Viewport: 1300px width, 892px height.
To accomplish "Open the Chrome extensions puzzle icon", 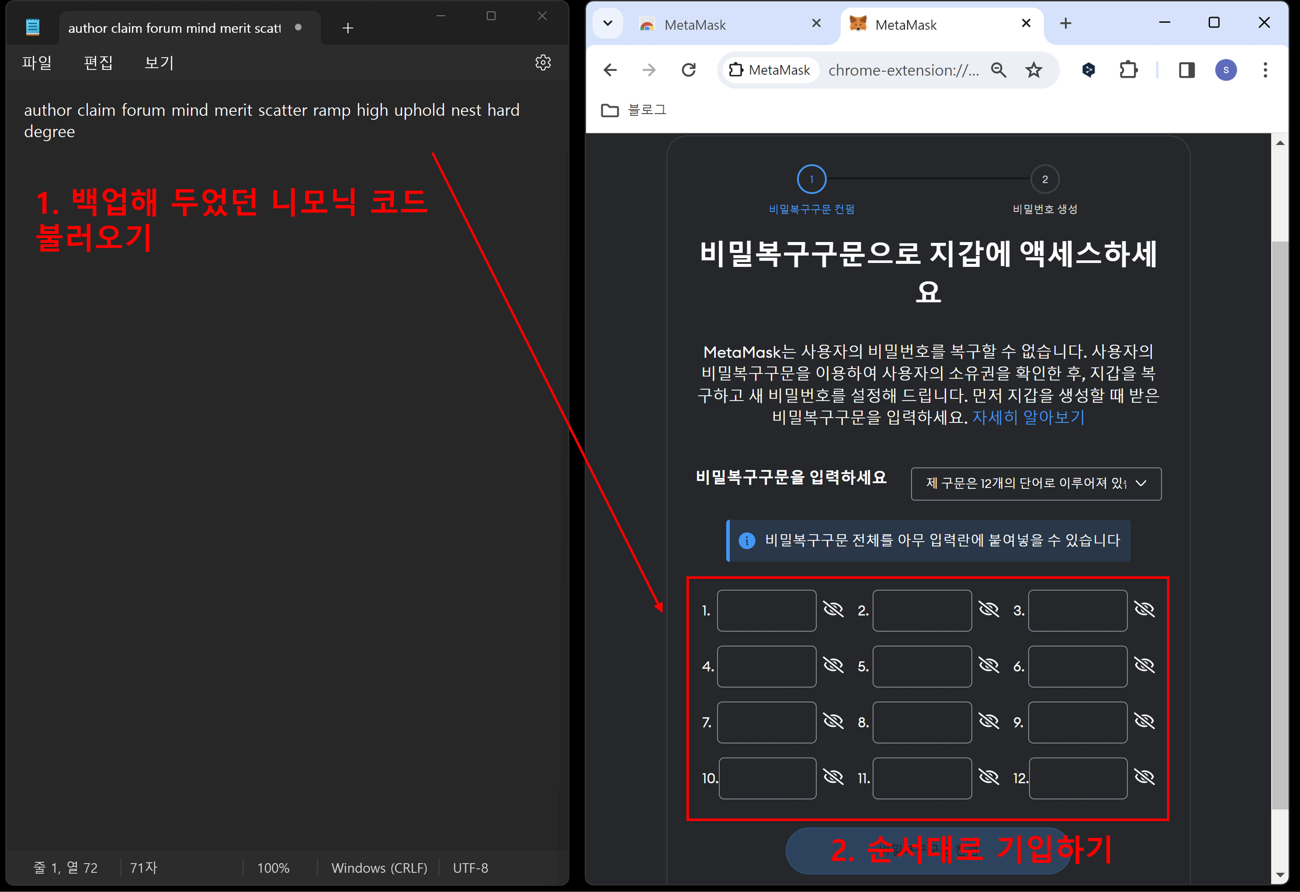I will point(1128,70).
